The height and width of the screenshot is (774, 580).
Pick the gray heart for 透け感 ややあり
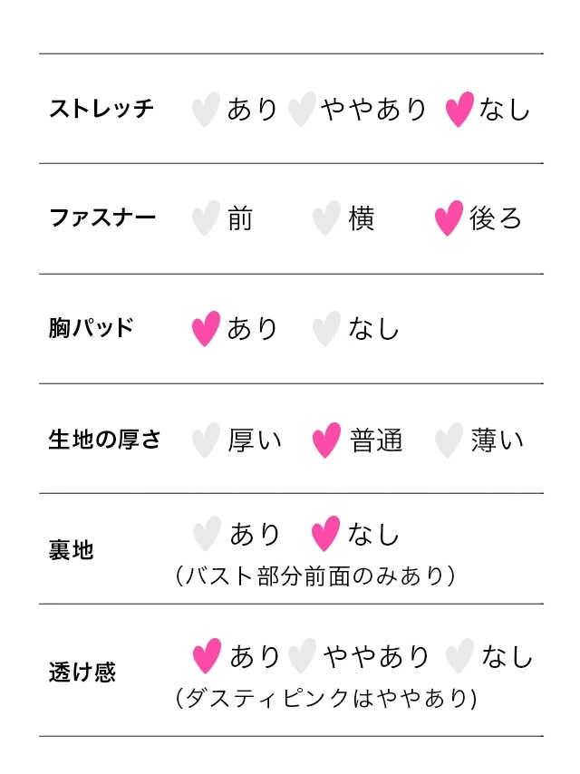(x=302, y=656)
